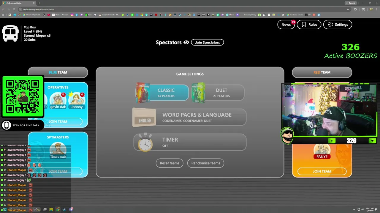This screenshot has height=213, width=380.
Task: Open the Settings gear button
Action: 338,25
